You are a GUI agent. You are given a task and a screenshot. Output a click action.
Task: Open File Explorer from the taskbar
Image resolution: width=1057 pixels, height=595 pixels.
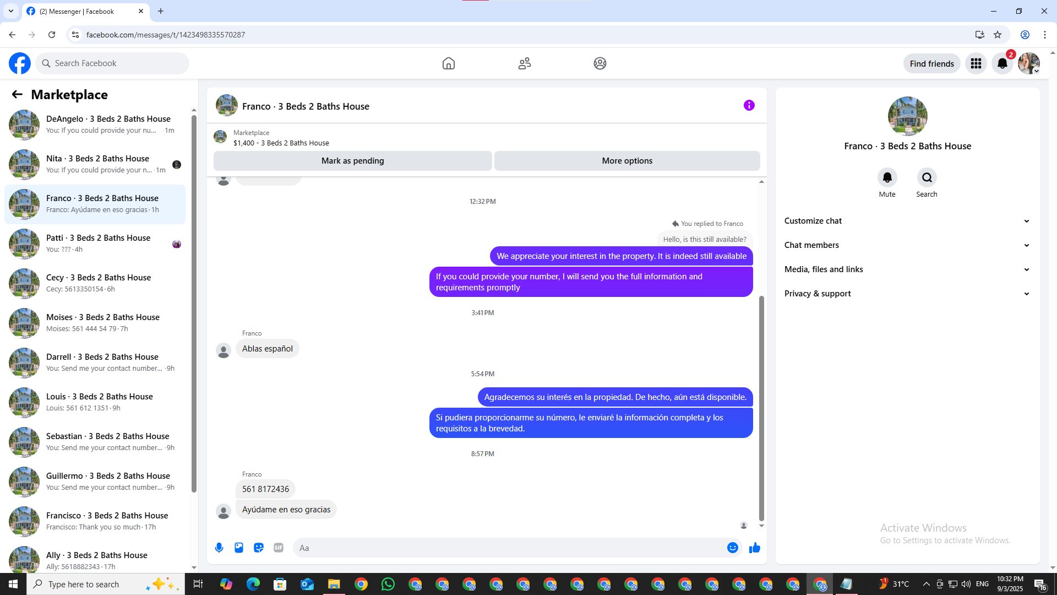[x=334, y=584]
